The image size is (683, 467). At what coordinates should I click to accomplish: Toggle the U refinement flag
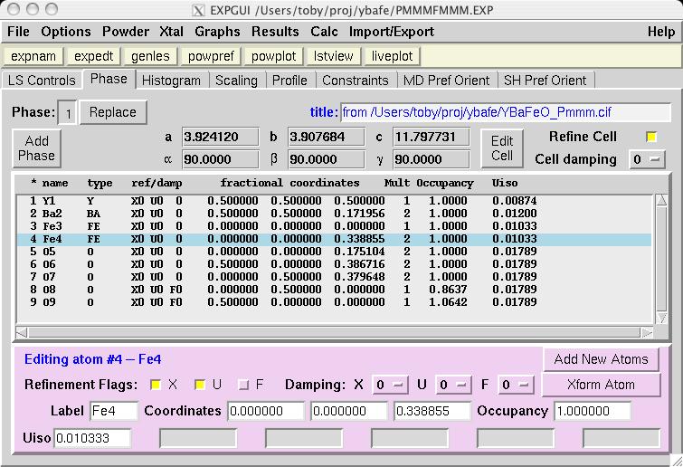click(x=200, y=385)
